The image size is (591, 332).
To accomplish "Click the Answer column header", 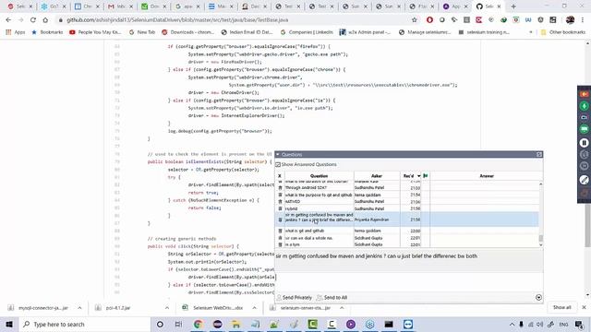I will [x=487, y=176].
